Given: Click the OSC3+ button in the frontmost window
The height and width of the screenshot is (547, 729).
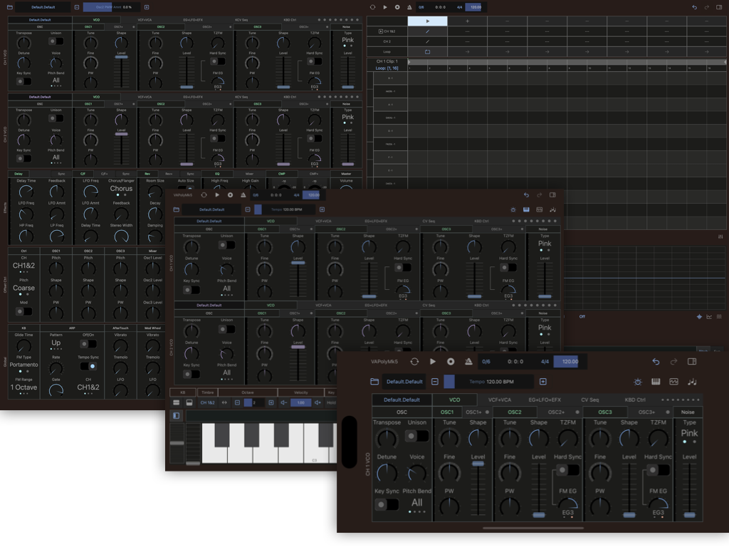Looking at the screenshot, I should tap(646, 412).
